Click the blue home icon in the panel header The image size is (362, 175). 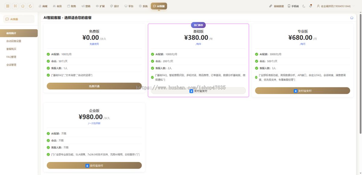coord(352,18)
